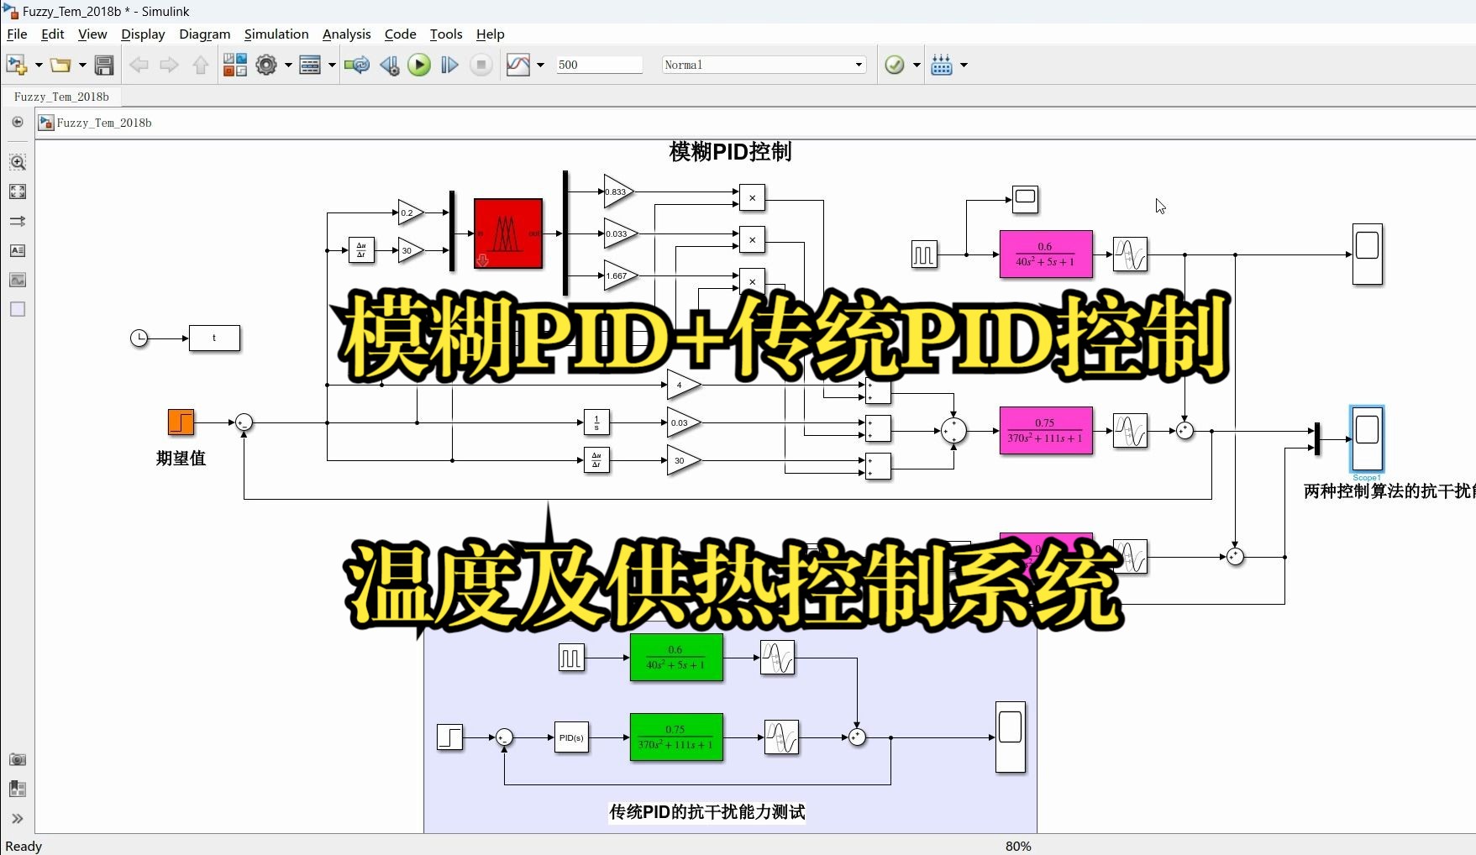Open the Data Inspector graph icon
This screenshot has width=1476, height=855.
click(518, 65)
